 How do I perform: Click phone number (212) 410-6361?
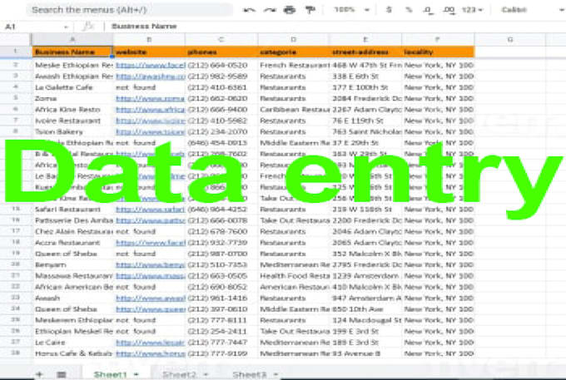pyautogui.click(x=221, y=87)
